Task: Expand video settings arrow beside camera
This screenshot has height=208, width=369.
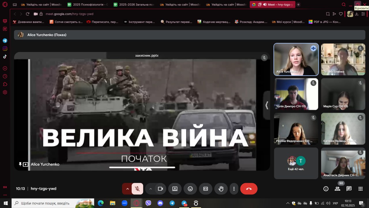Action: (x=150, y=189)
